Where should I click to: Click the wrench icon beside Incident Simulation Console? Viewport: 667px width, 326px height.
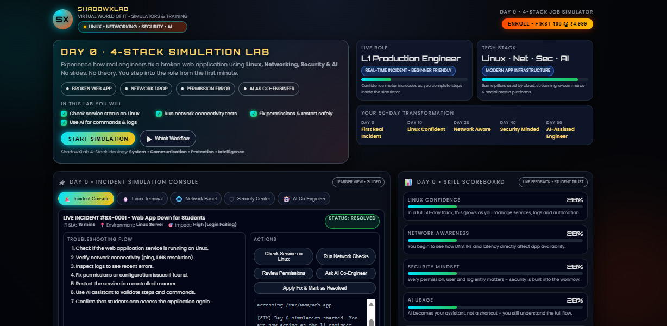(x=62, y=182)
